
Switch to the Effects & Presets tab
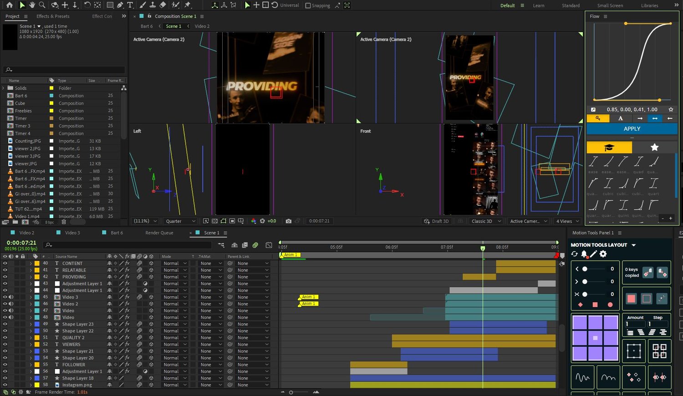53,16
